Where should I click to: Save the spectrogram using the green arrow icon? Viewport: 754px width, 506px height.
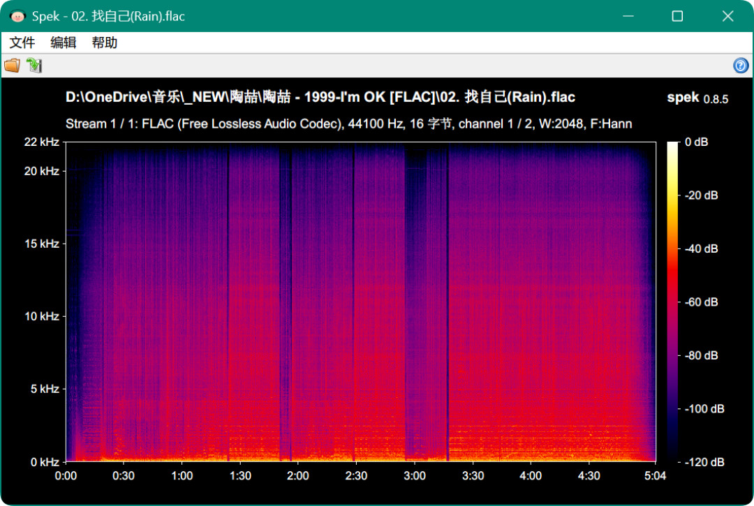click(34, 65)
